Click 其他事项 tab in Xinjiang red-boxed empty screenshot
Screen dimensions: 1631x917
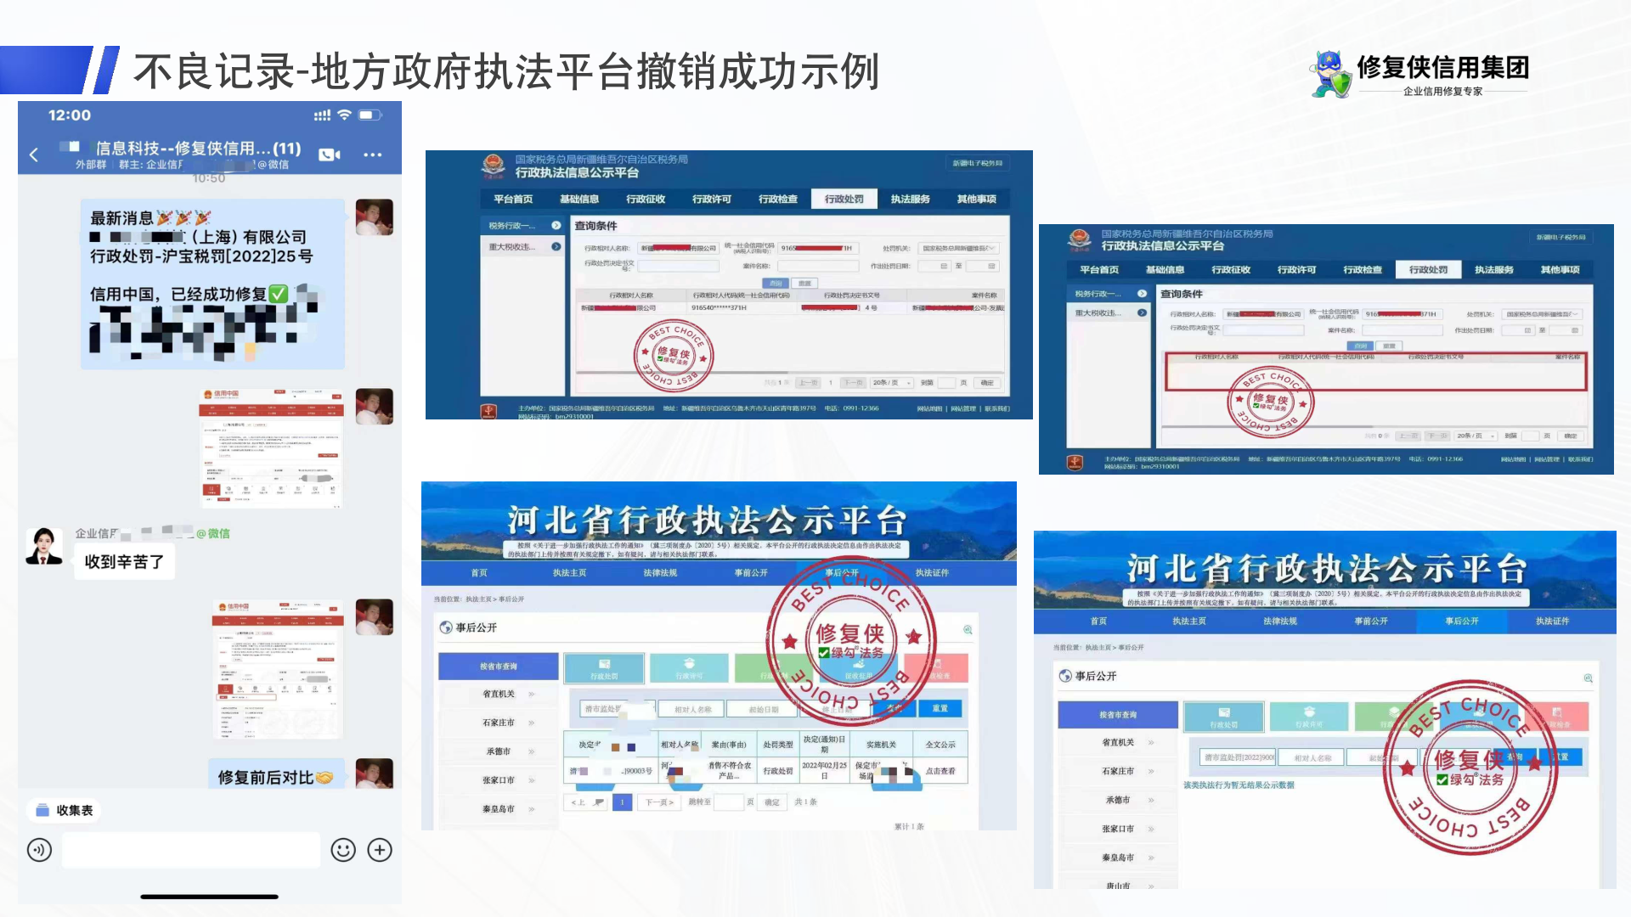tap(1560, 270)
